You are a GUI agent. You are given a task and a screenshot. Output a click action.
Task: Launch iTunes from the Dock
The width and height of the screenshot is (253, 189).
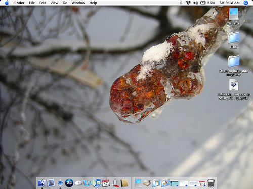[97, 183]
